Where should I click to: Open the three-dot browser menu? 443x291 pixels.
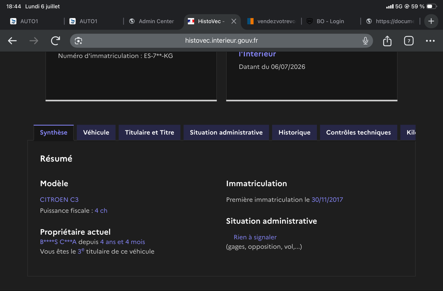click(x=430, y=41)
